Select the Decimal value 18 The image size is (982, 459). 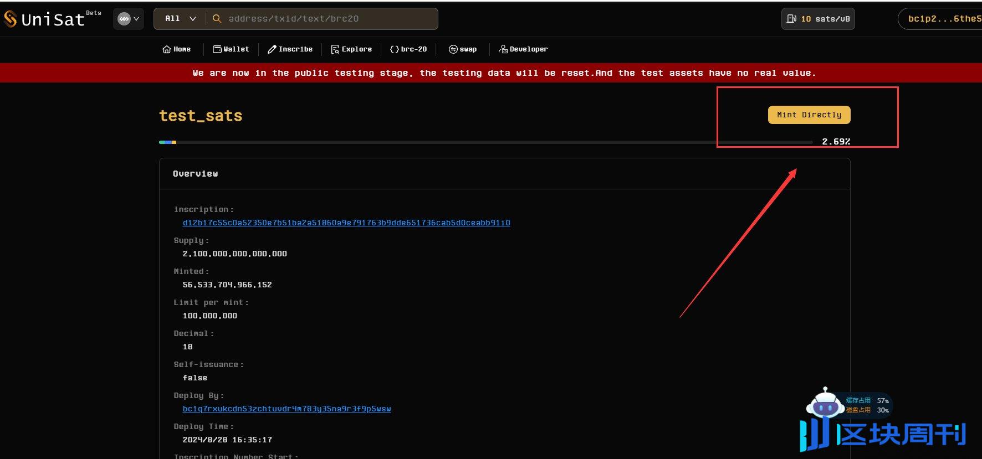pos(187,347)
